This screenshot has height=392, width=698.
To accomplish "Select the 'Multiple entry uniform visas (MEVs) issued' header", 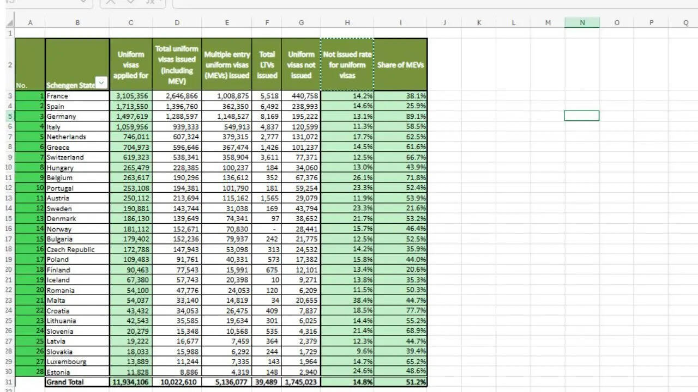I will (227, 65).
